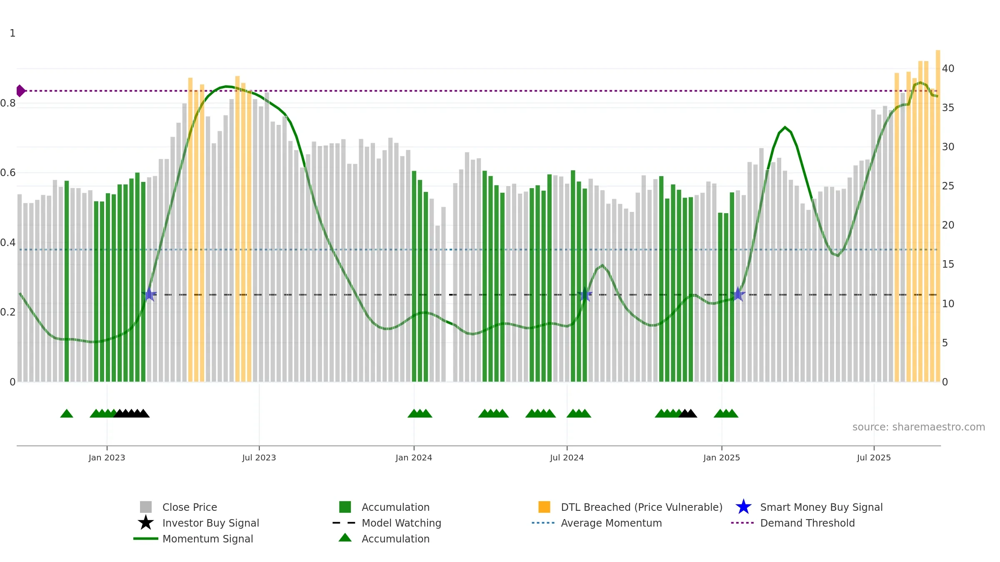The image size is (1000, 562).
Task: Click the blue star marker near Jan 2025
Action: click(738, 294)
